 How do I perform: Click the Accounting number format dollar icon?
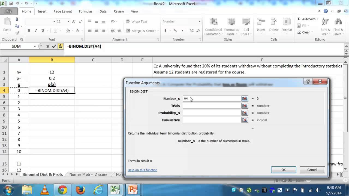(x=165, y=31)
